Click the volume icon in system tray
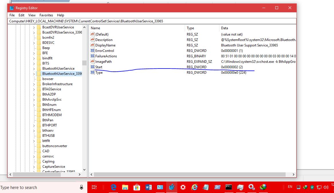 point(326,187)
